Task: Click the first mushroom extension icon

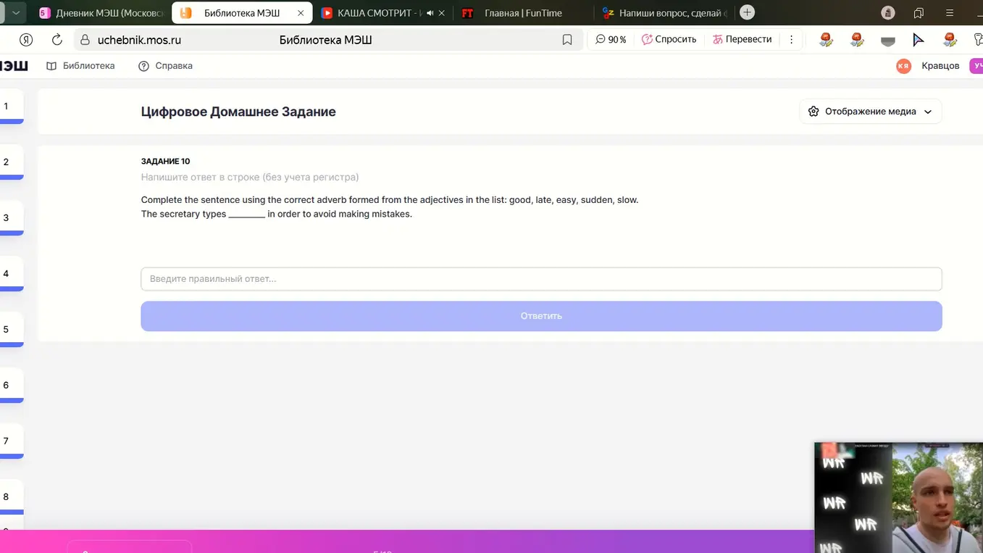Action: (826, 40)
